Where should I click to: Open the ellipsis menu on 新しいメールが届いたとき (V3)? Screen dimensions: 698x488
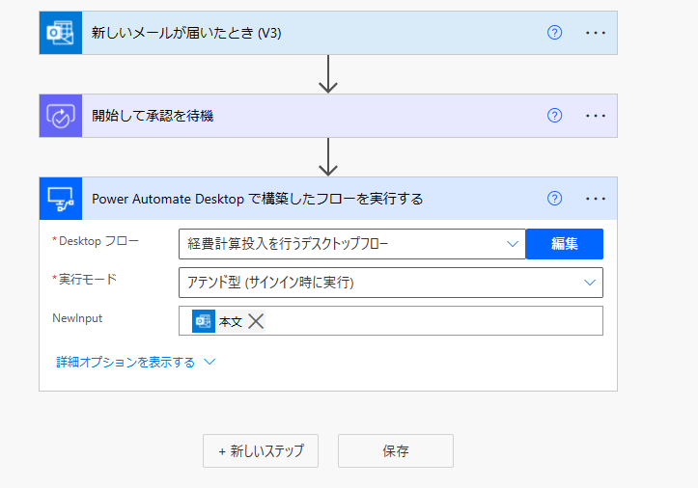[595, 33]
